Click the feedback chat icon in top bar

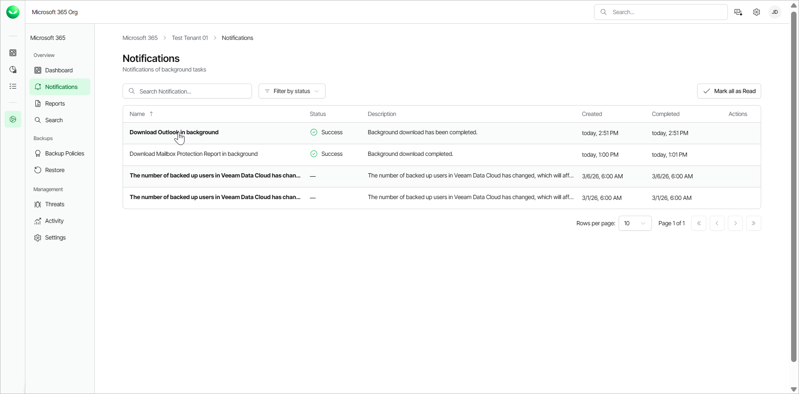click(x=738, y=12)
